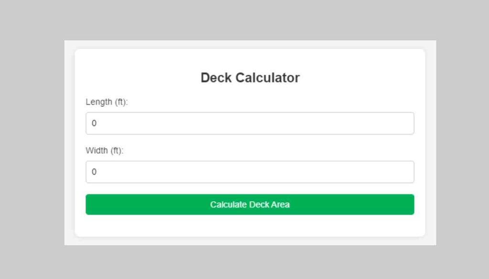Click the area above the Deck Calculator title

coord(250,60)
